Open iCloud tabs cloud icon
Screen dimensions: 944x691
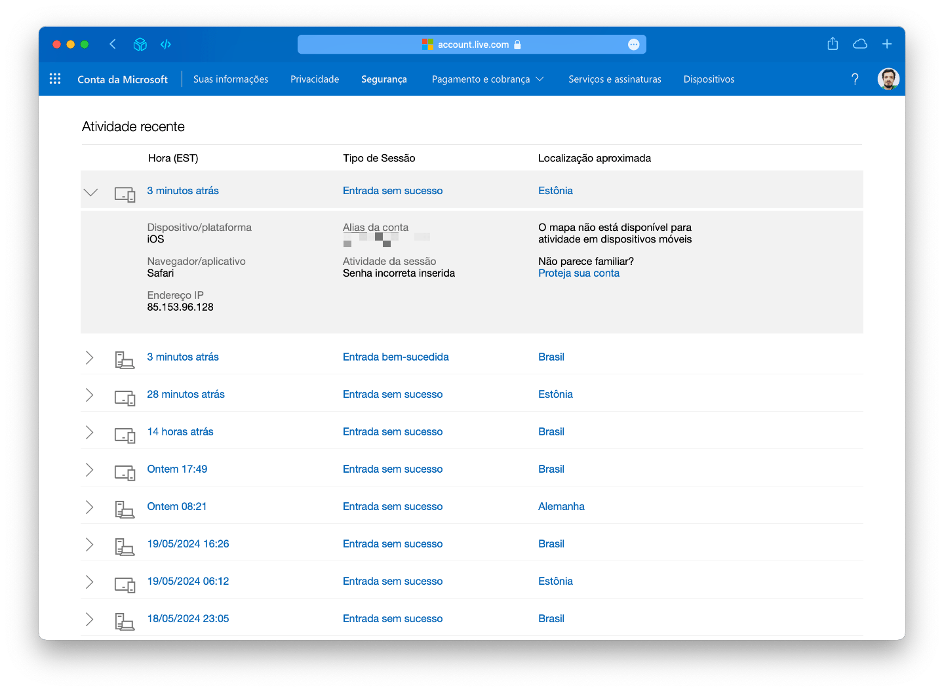859,44
